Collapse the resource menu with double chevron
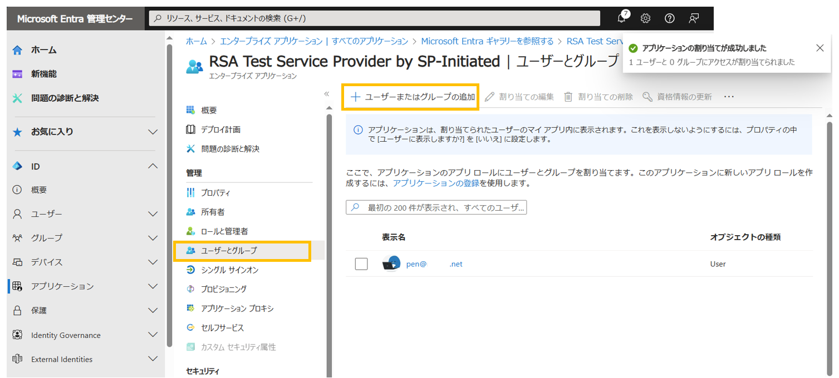The image size is (839, 378). tap(327, 94)
